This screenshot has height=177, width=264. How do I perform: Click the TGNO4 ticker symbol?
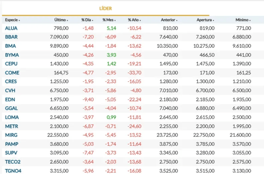[x=13, y=171]
